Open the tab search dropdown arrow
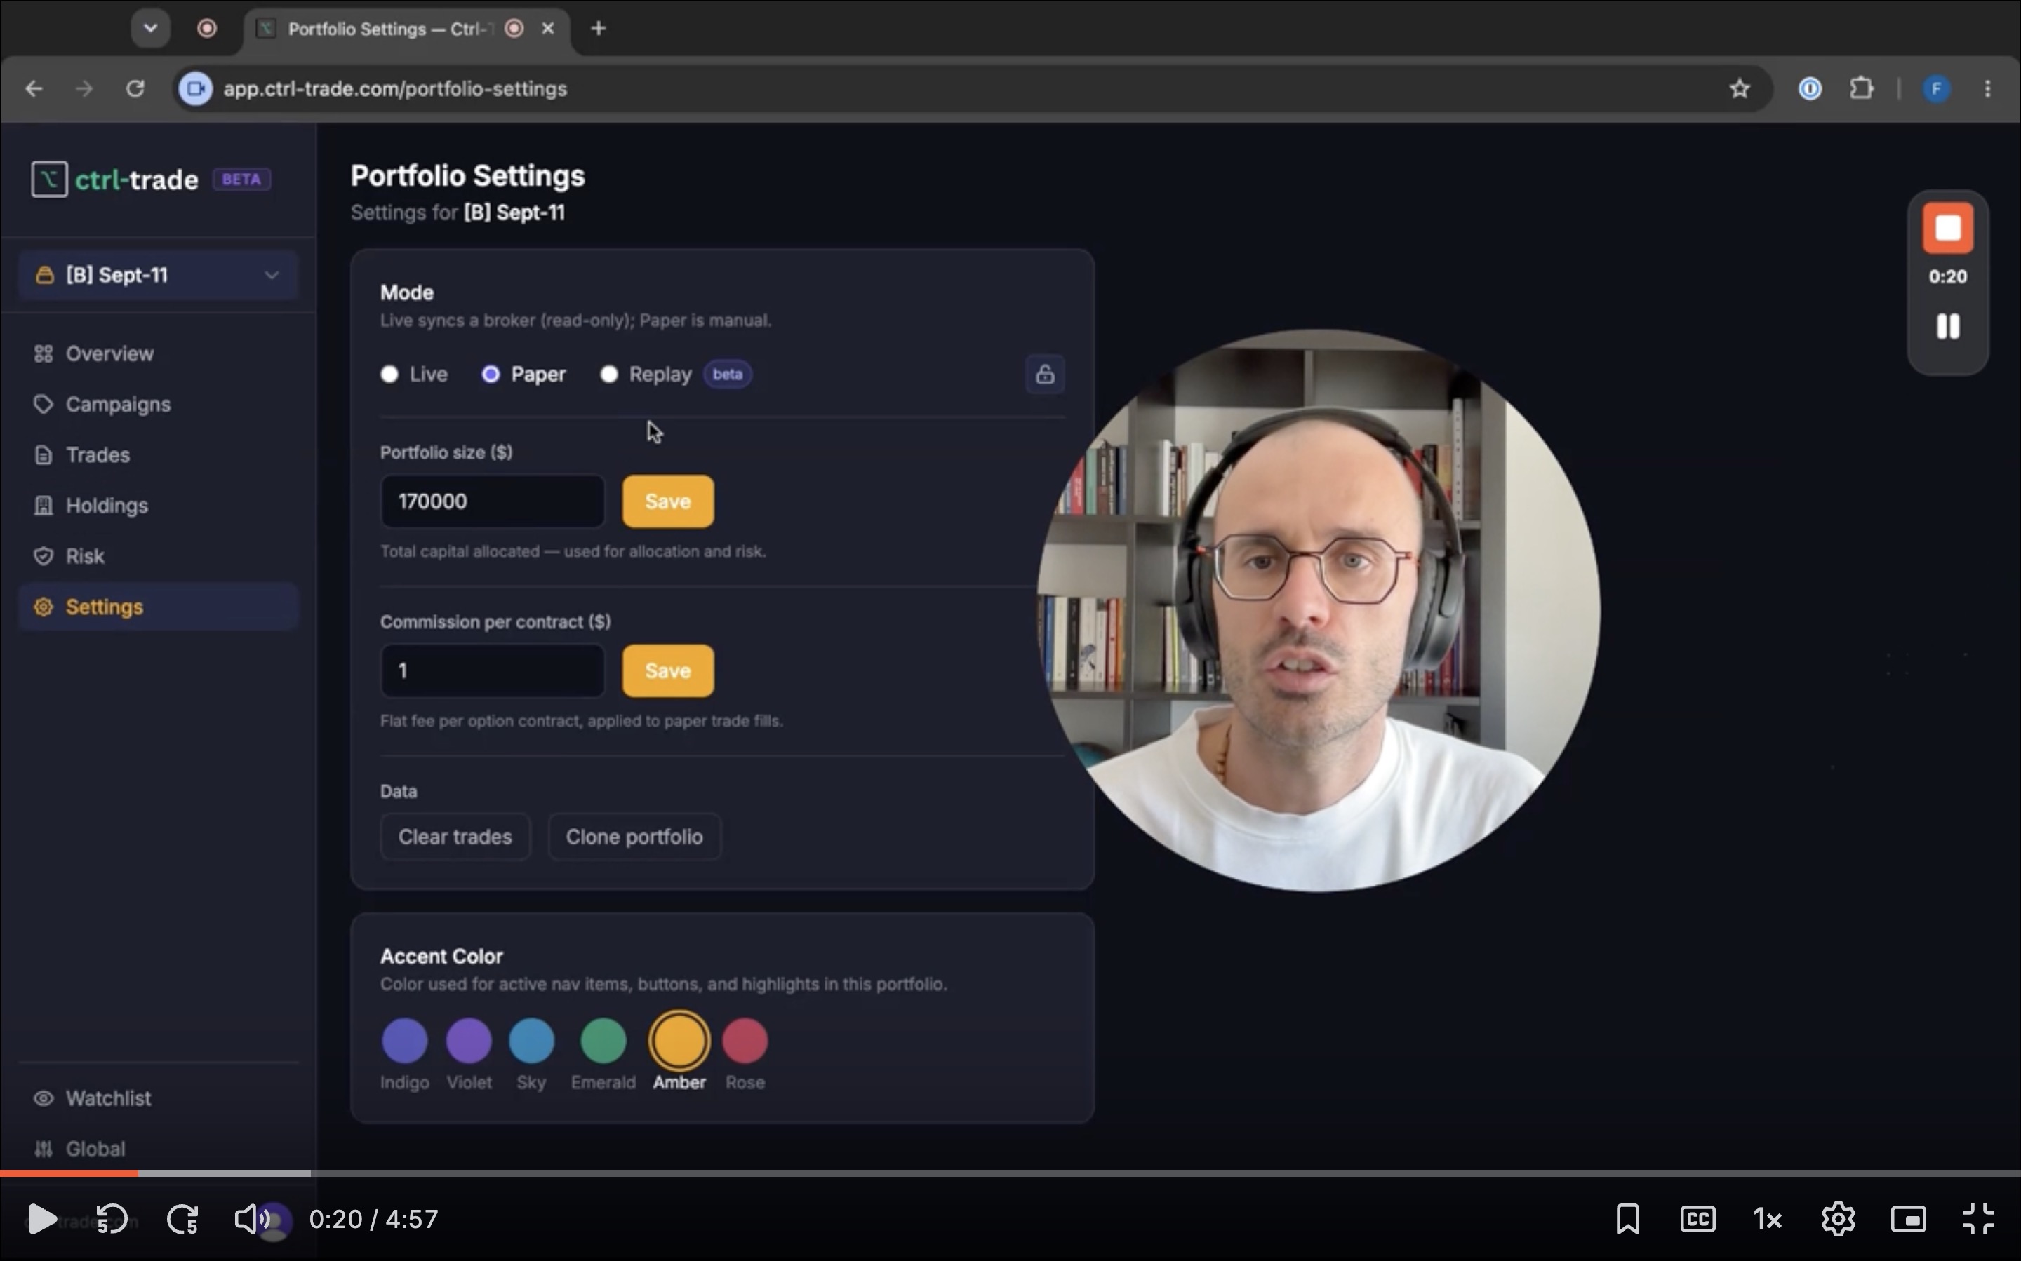2021x1261 pixels. 151,28
